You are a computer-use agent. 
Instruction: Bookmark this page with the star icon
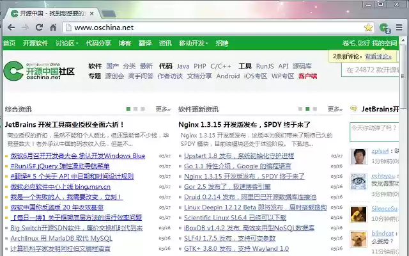(368, 28)
